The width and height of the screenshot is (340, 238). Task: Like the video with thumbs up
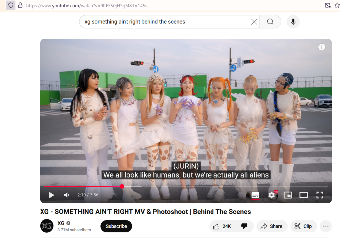point(222,226)
